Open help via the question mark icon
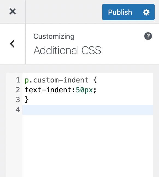The height and width of the screenshot is (177, 159). [x=148, y=36]
